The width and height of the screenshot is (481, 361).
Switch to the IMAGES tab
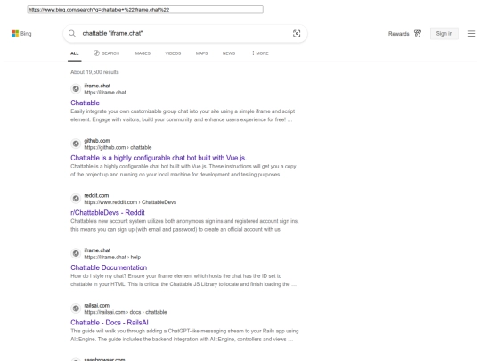point(143,53)
